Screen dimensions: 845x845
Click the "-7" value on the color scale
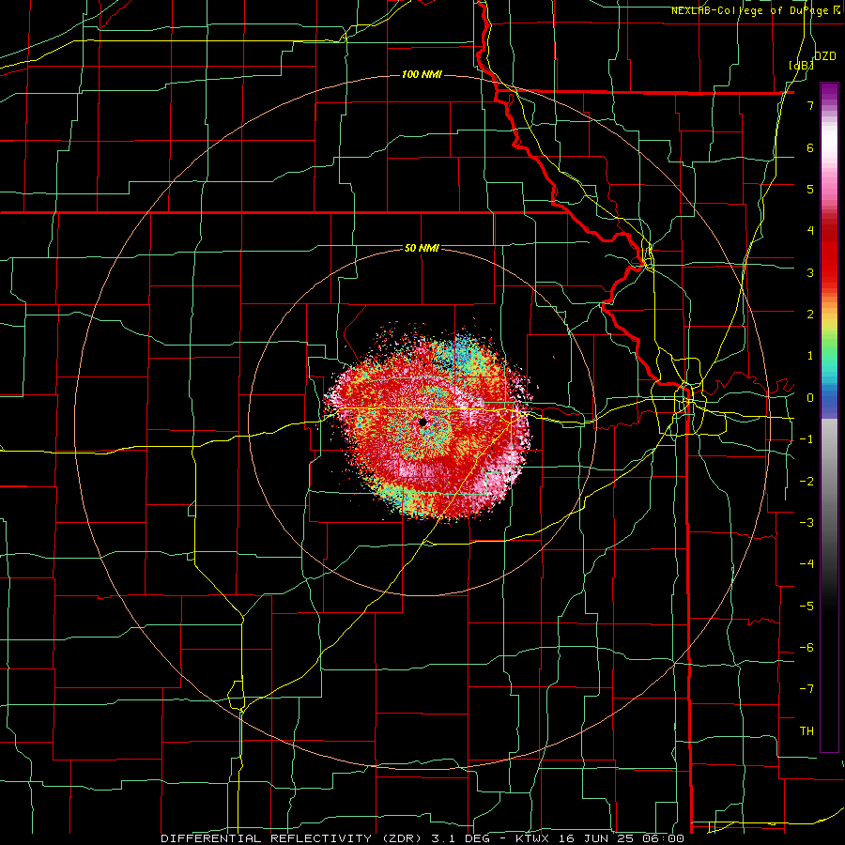(807, 689)
